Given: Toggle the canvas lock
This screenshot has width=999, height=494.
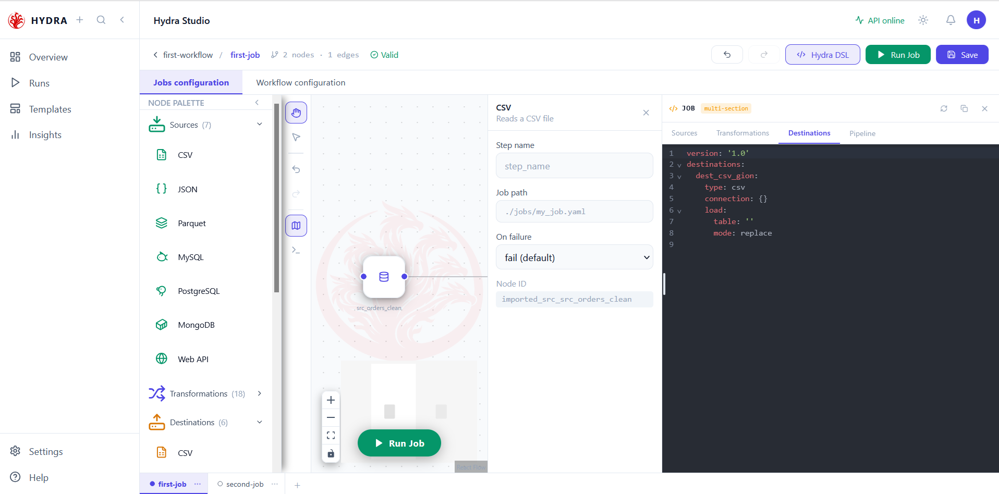Looking at the screenshot, I should 331,453.
